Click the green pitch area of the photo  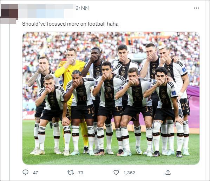click(111, 159)
